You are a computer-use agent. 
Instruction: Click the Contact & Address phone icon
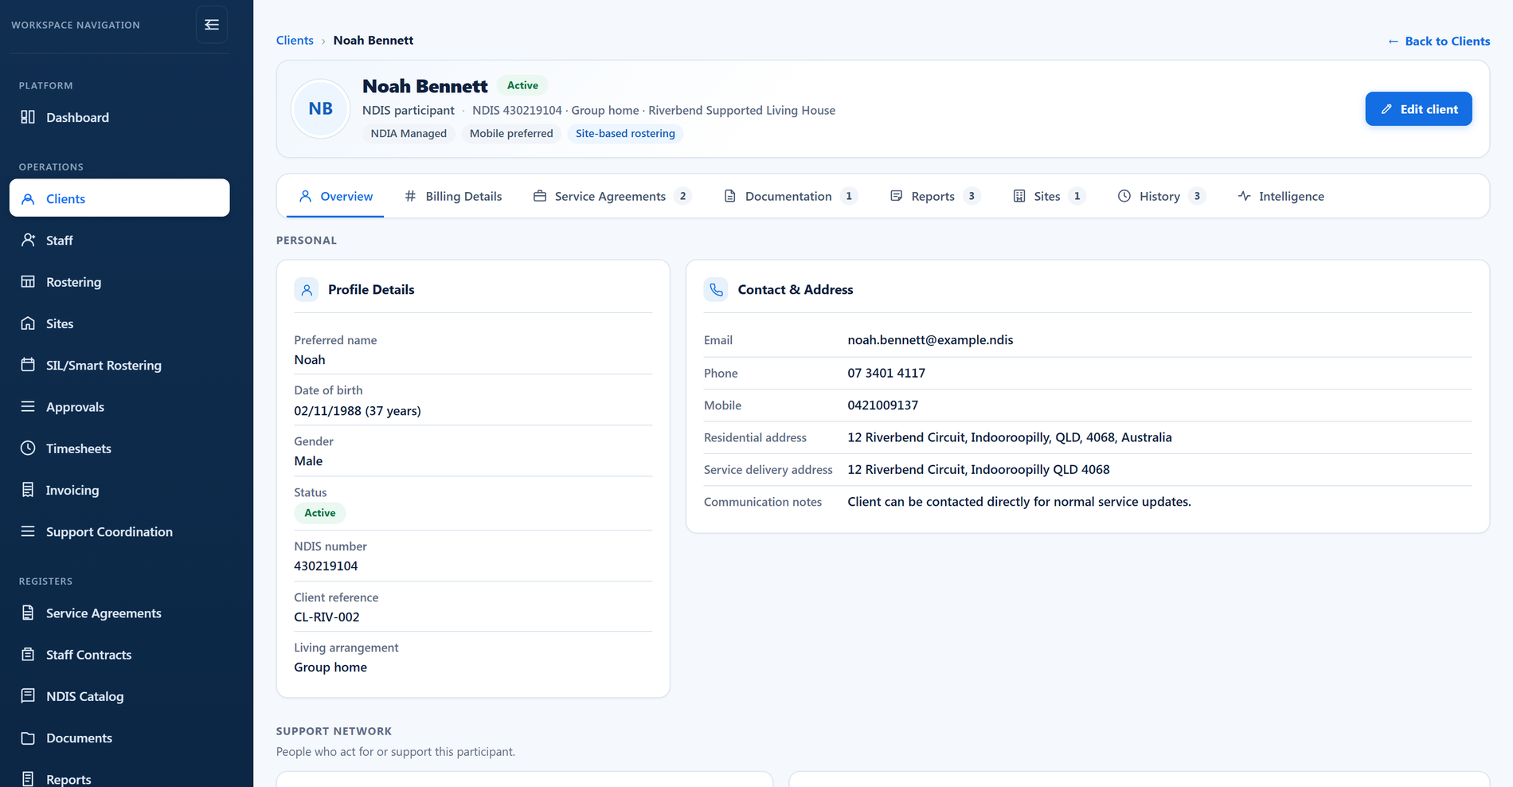tap(716, 290)
